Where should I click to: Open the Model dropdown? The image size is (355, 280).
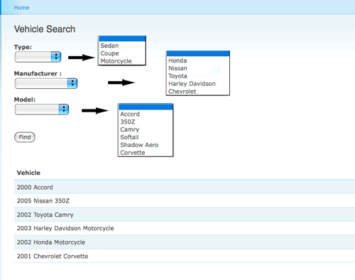(x=42, y=109)
